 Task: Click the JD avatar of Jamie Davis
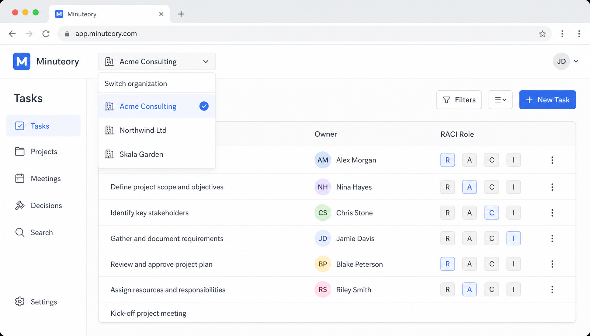pos(323,238)
